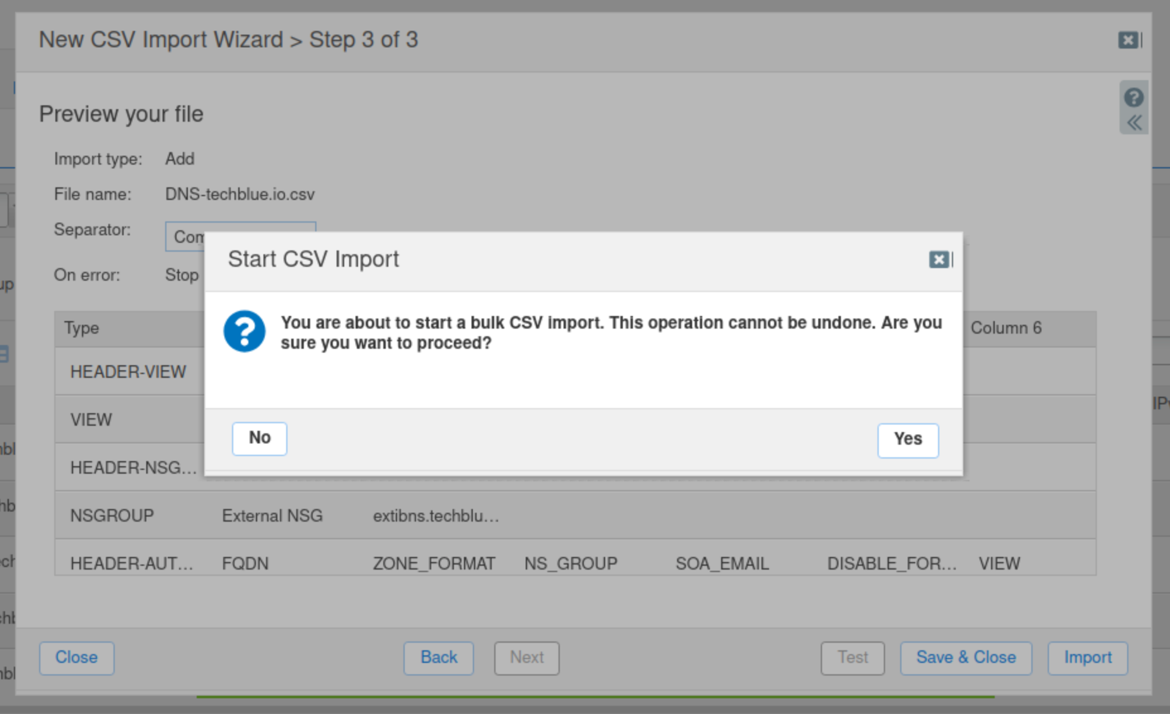
Task: Cancel the import by pressing No
Action: (x=259, y=438)
